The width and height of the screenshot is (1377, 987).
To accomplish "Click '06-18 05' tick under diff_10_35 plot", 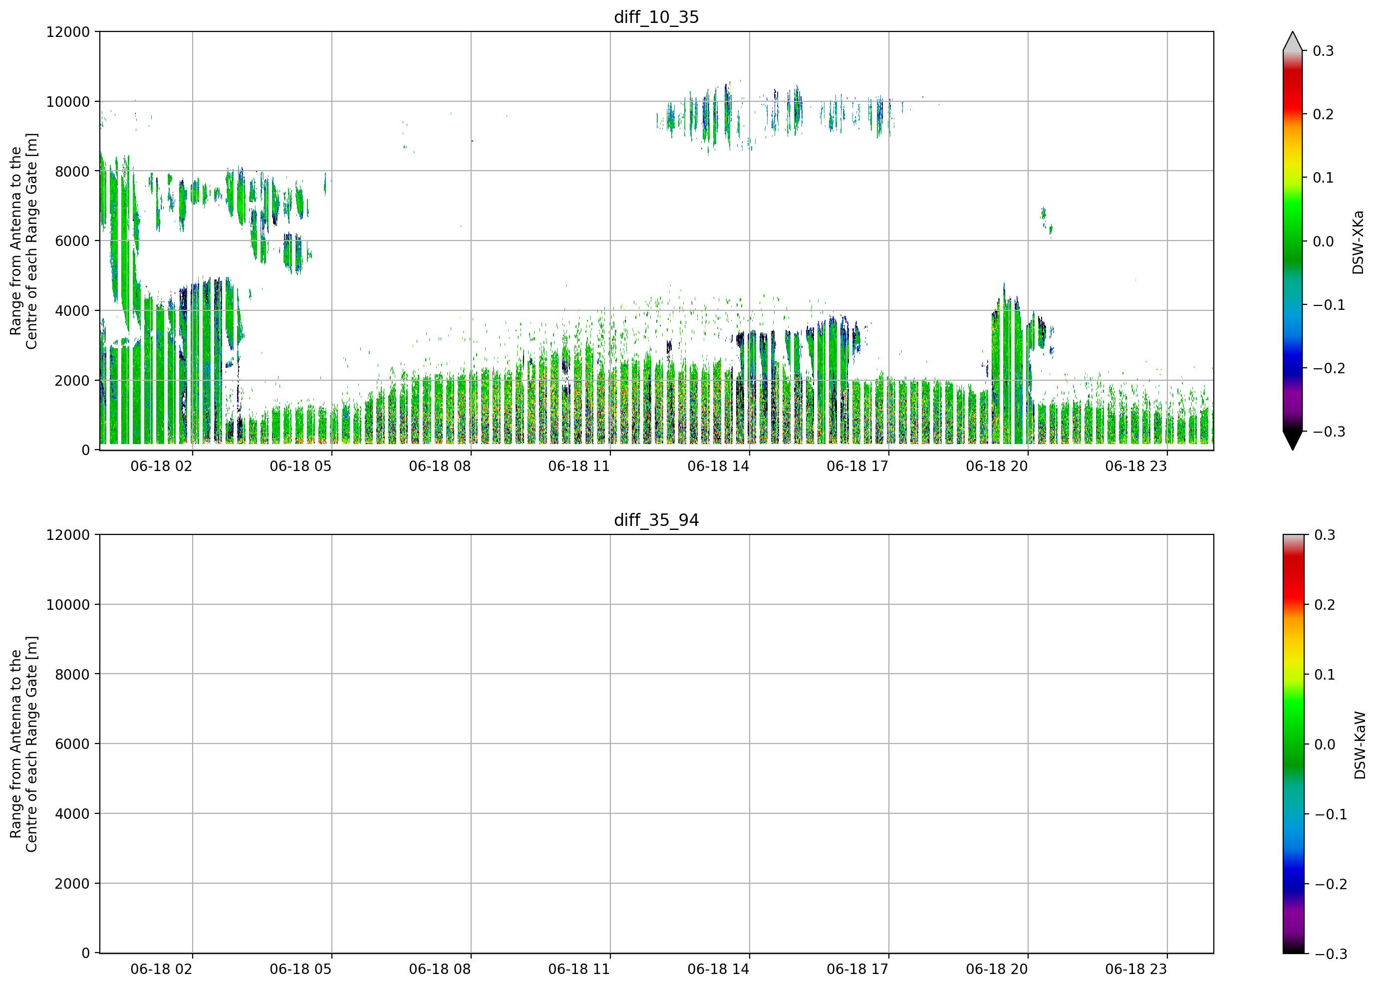I will pos(300,466).
